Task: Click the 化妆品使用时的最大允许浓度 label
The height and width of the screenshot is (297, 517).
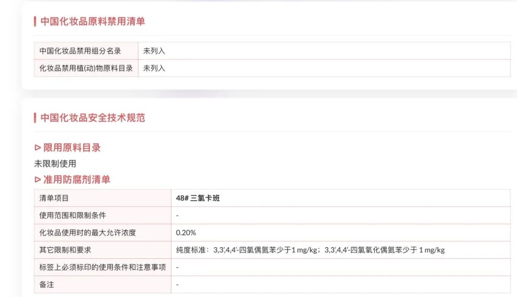Action: point(88,232)
